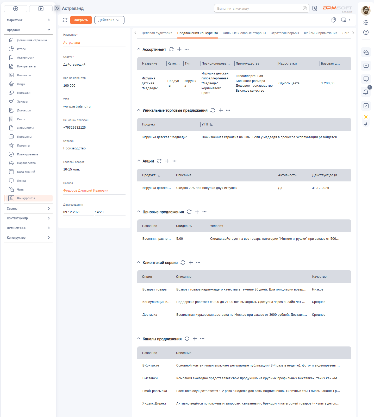Open email icon in right panel
This screenshot has width=374, height=417.
(x=366, y=66)
